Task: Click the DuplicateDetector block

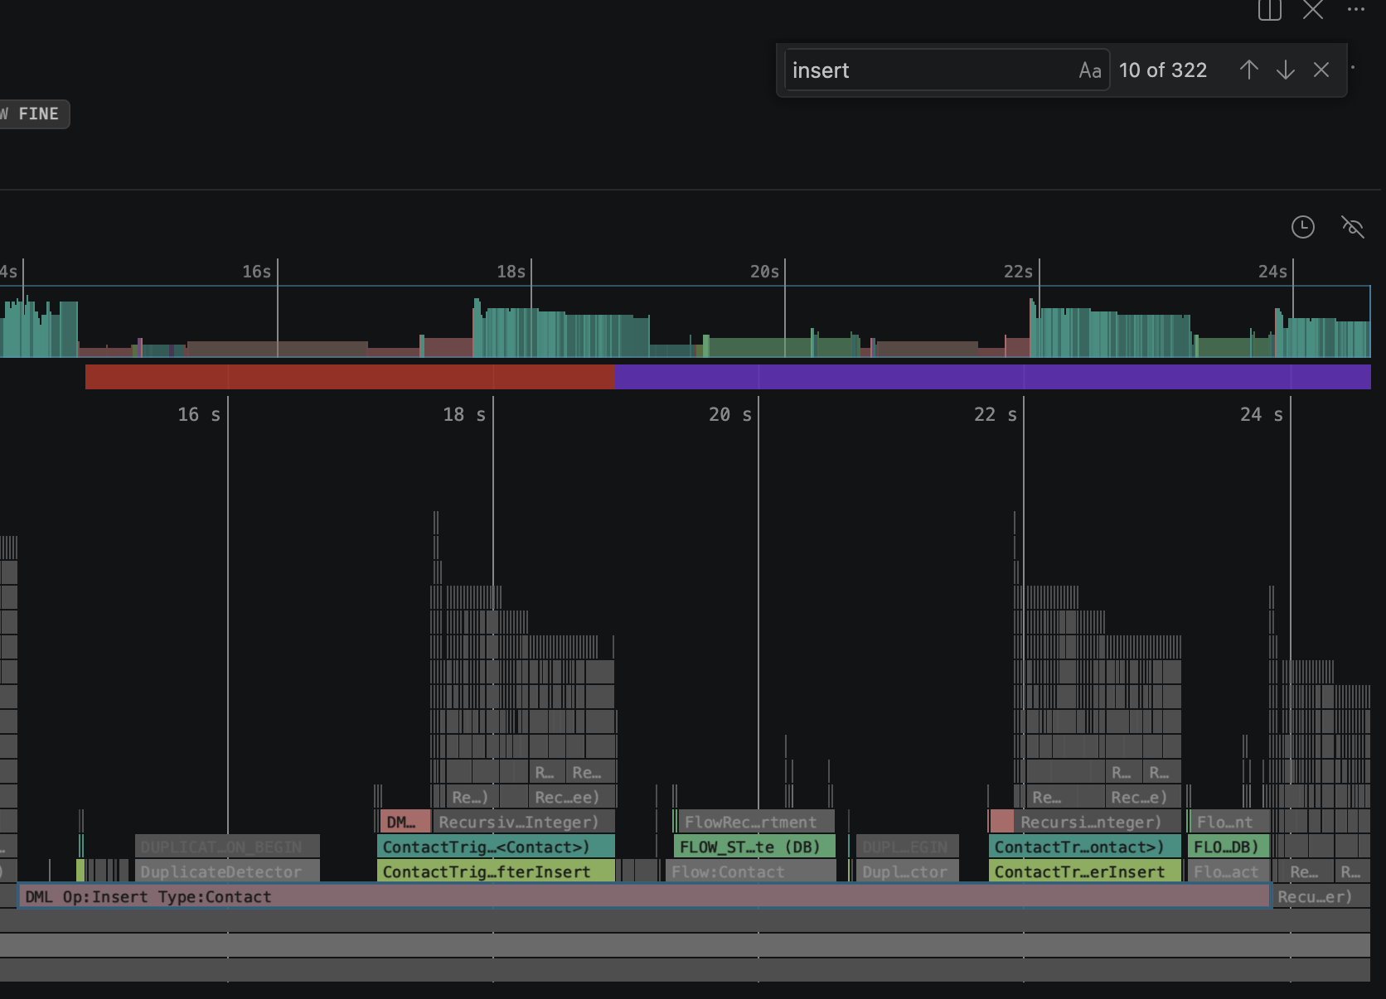Action: pyautogui.click(x=227, y=871)
